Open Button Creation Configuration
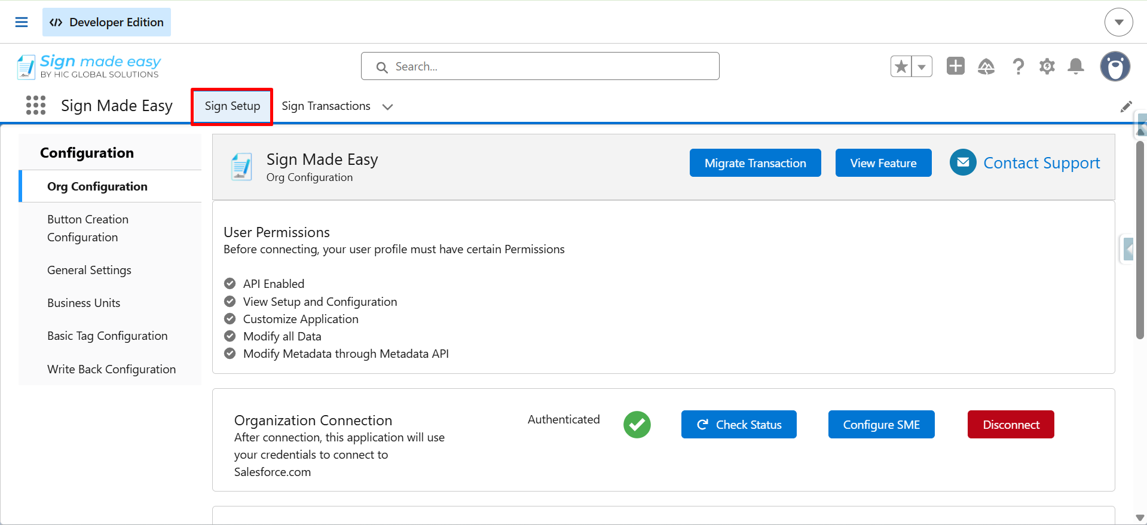The height and width of the screenshot is (525, 1147). 111,228
